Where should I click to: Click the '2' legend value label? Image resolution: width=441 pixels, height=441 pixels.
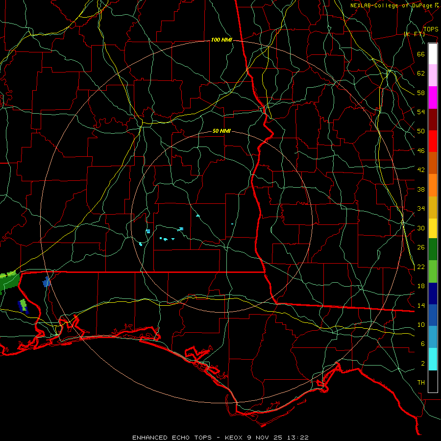coord(423,364)
